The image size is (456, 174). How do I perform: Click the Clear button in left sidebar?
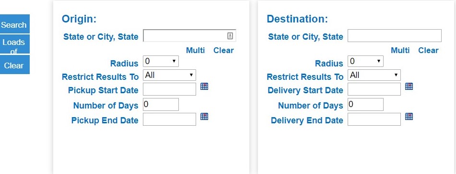(x=14, y=65)
